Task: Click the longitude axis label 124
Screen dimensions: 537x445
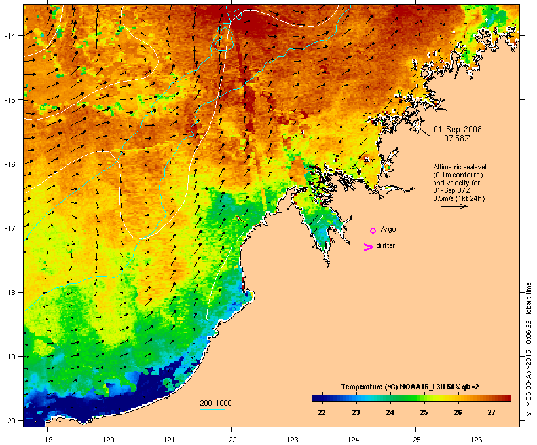Action: pyautogui.click(x=354, y=440)
